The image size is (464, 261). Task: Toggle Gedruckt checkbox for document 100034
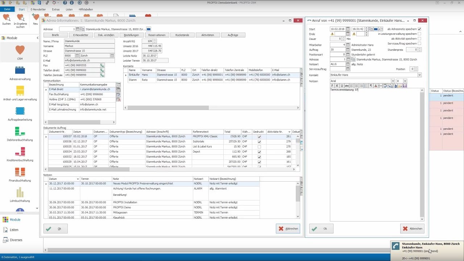click(x=259, y=152)
